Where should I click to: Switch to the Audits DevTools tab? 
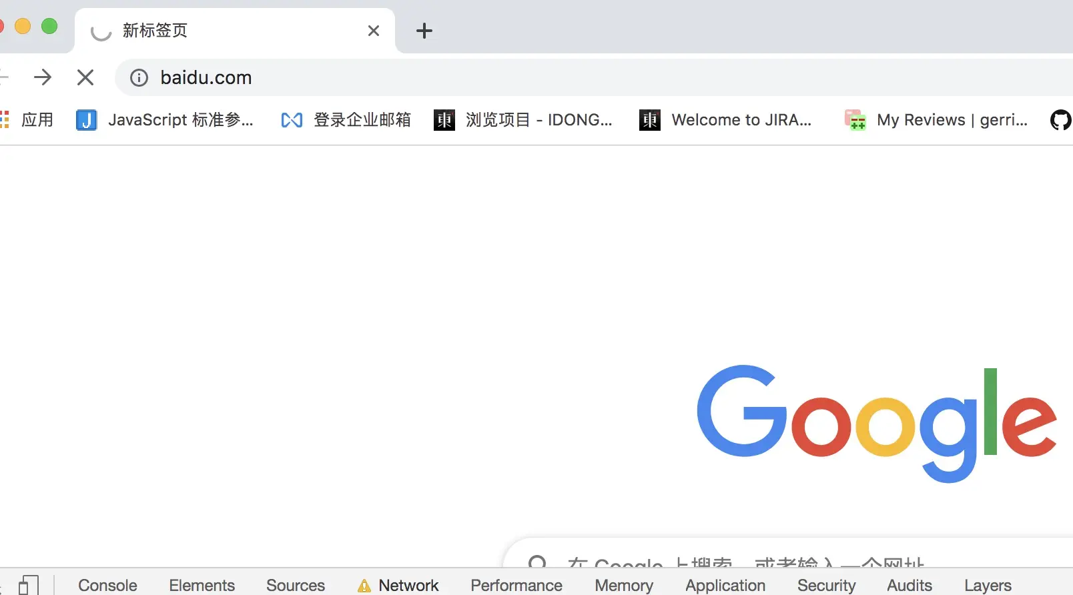pos(910,585)
